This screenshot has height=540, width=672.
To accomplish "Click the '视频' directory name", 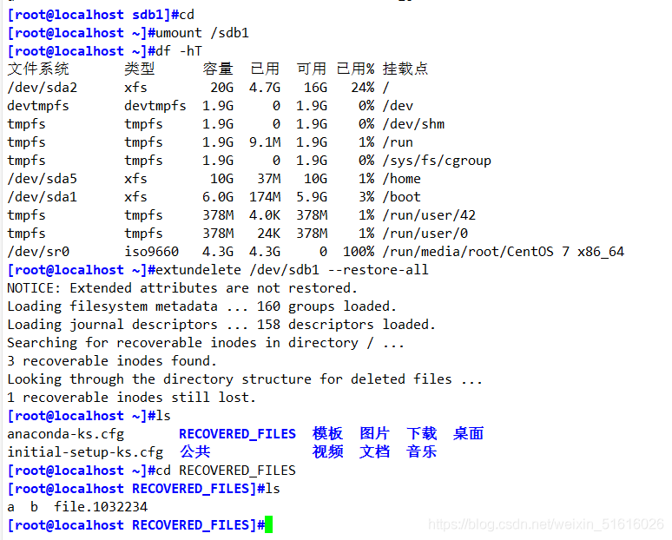I will point(328,451).
